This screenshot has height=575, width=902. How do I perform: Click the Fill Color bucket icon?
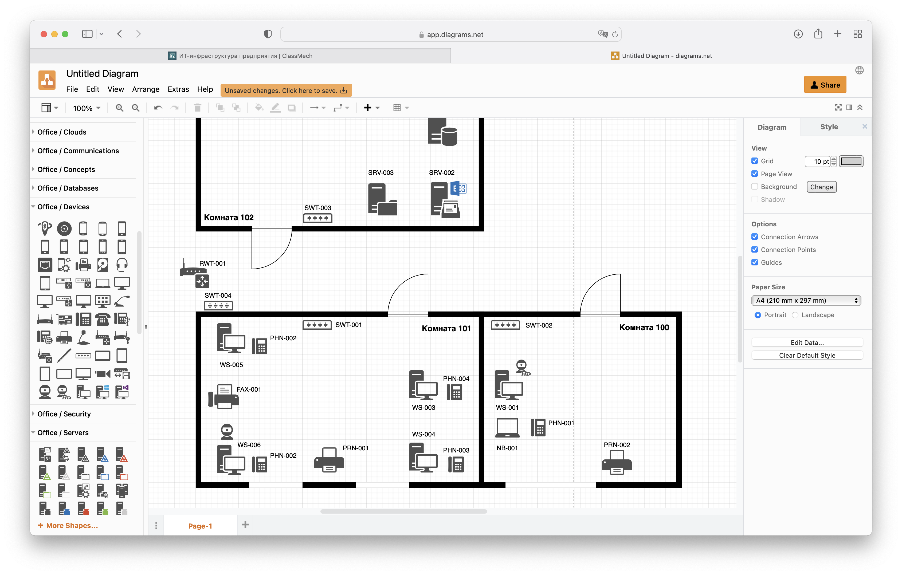259,108
